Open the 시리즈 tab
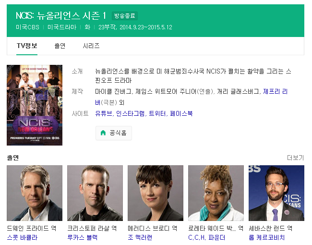Screen dimensions: 312x245 91,46
